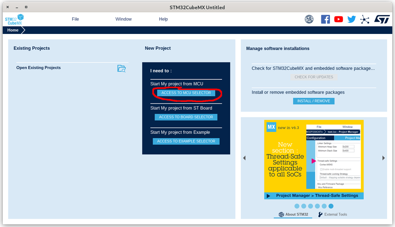Image resolution: width=395 pixels, height=227 pixels.
Task: Show previous banner with left arrow
Action: click(244, 158)
